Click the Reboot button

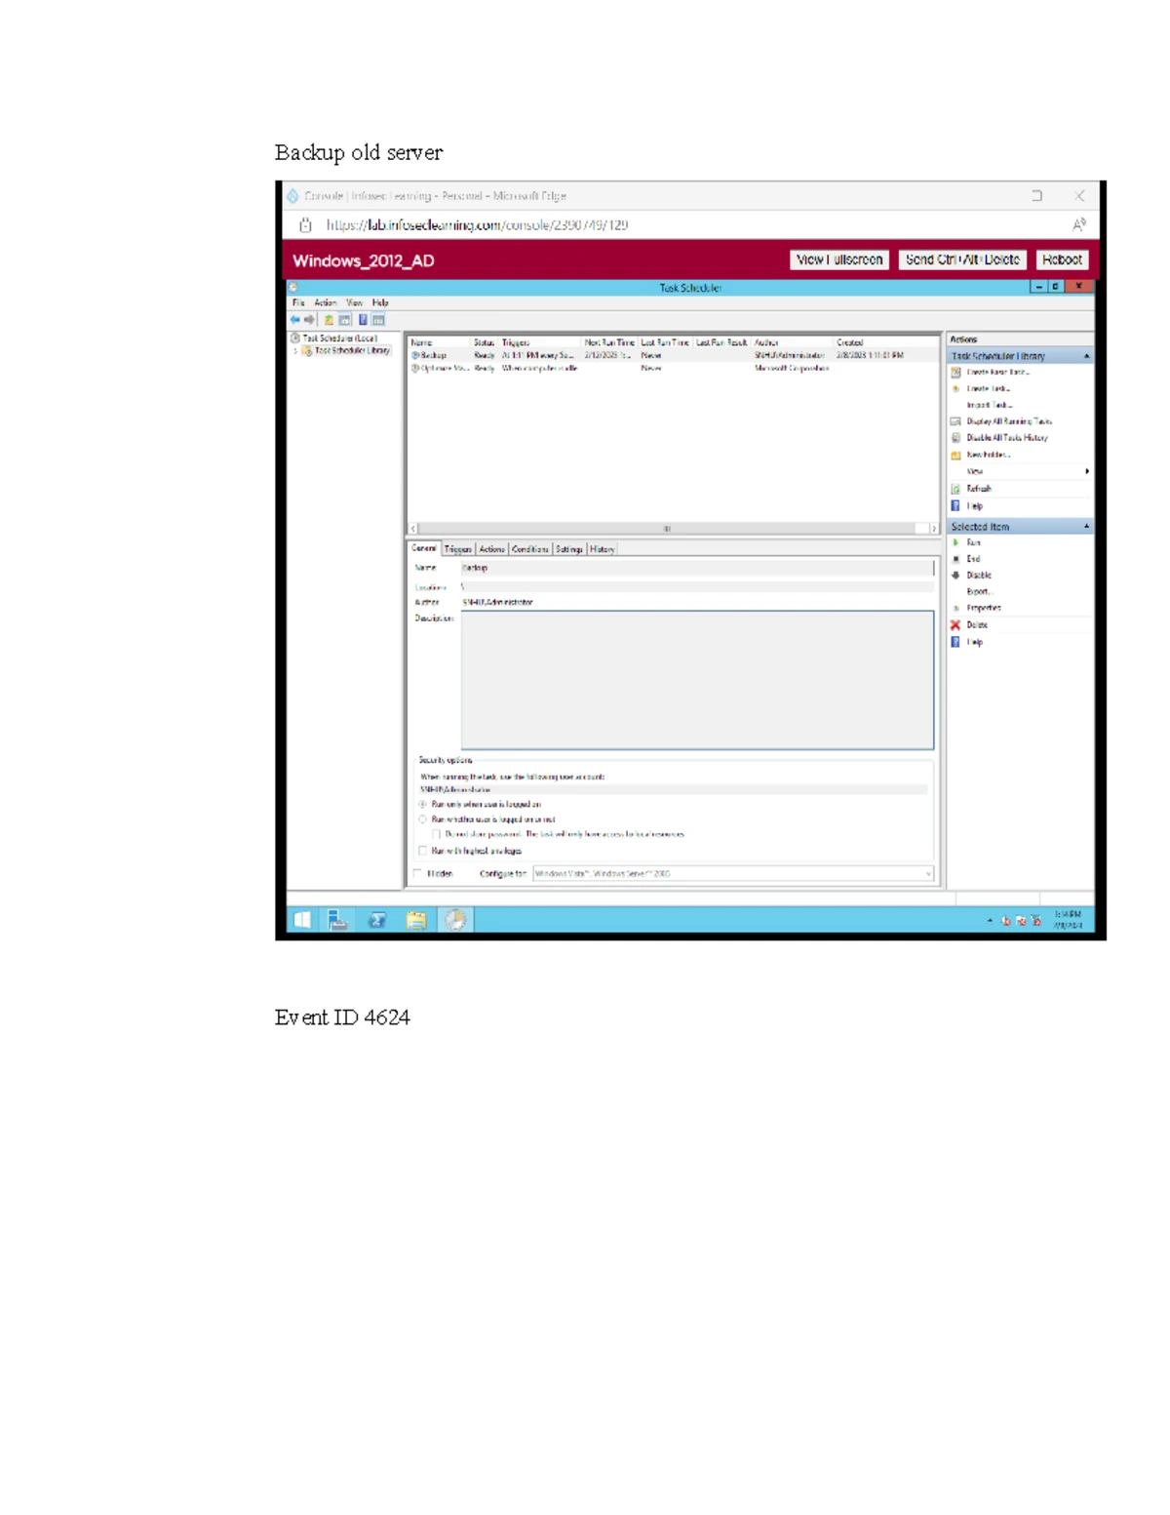tap(1062, 259)
